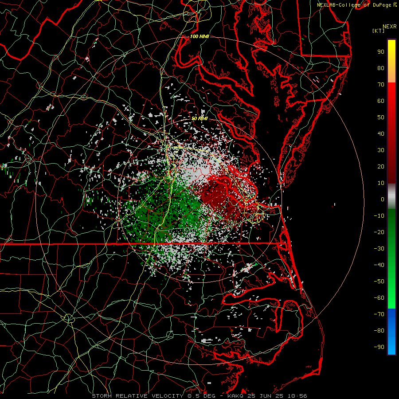Image resolution: width=399 pixels, height=399 pixels.
Task: Click the 90 value on velocity scale
Action: coord(381,52)
